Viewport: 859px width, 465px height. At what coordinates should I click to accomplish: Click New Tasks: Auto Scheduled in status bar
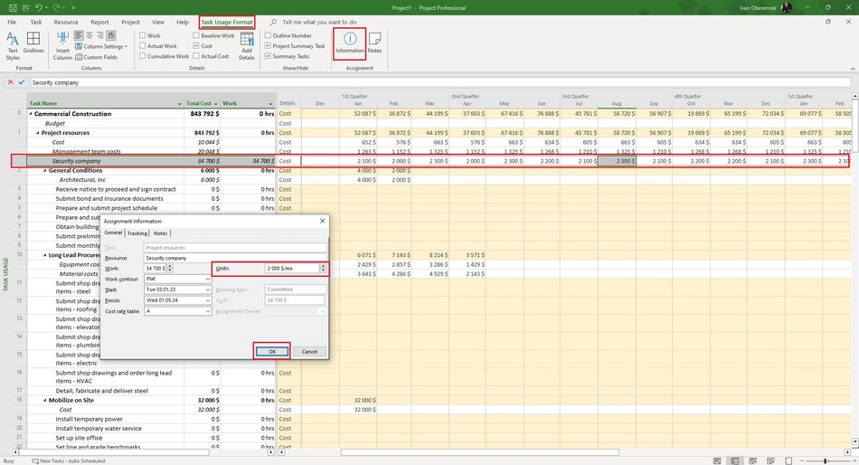(x=69, y=461)
